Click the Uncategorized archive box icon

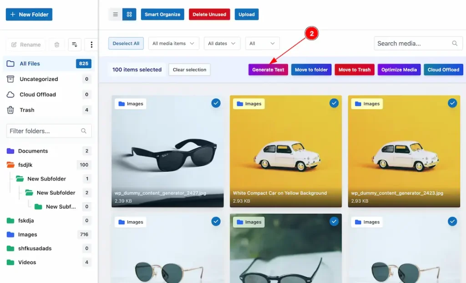click(10, 79)
